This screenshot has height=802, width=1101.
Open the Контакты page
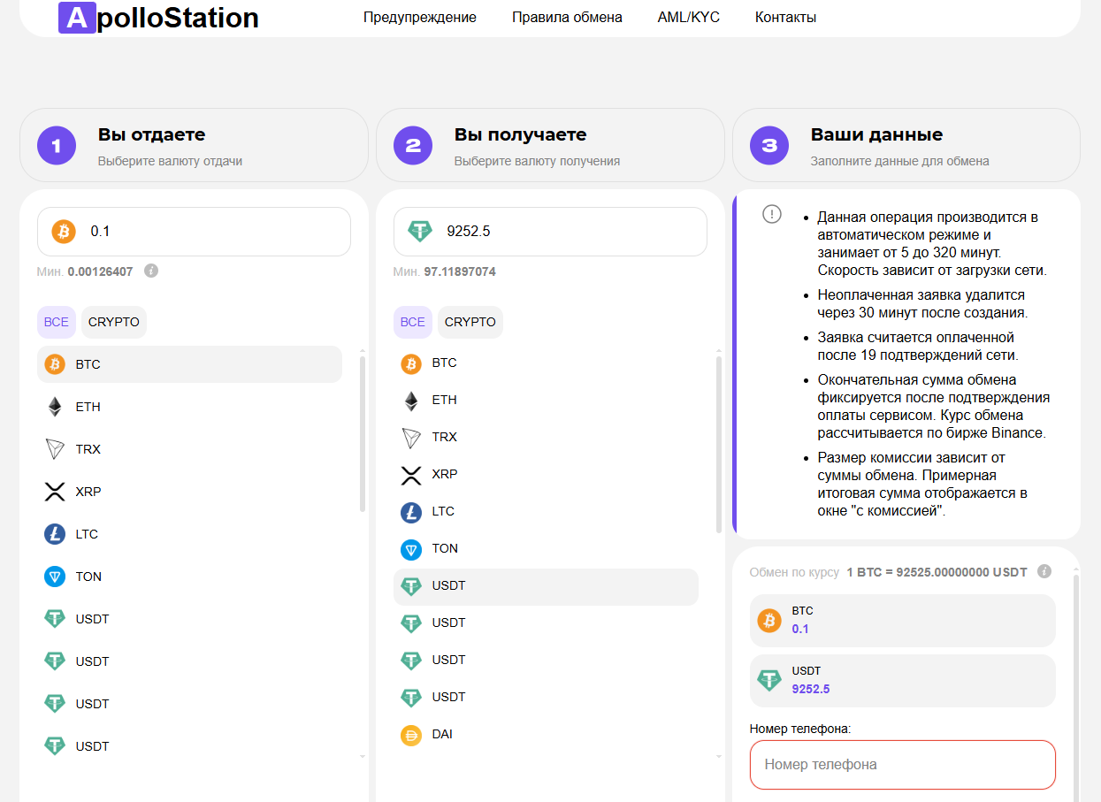click(x=786, y=18)
